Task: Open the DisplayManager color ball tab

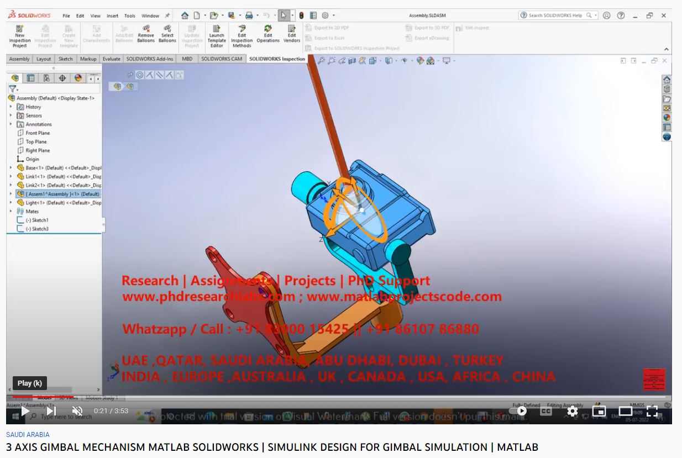Action: (x=78, y=78)
